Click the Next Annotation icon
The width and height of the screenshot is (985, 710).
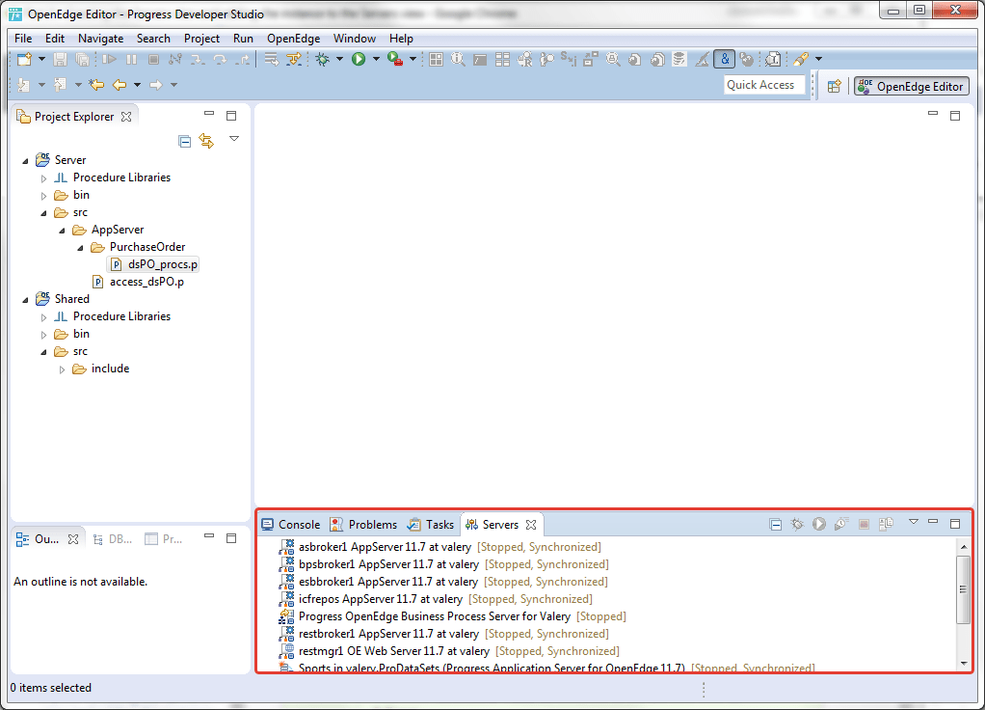pyautogui.click(x=24, y=84)
